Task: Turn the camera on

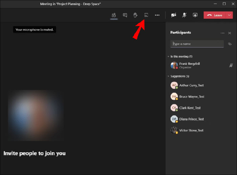Action: tap(174, 15)
